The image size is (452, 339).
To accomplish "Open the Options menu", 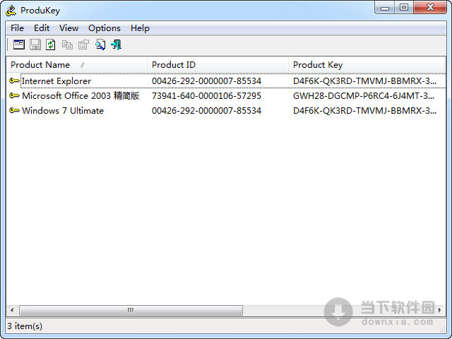I will coord(105,28).
